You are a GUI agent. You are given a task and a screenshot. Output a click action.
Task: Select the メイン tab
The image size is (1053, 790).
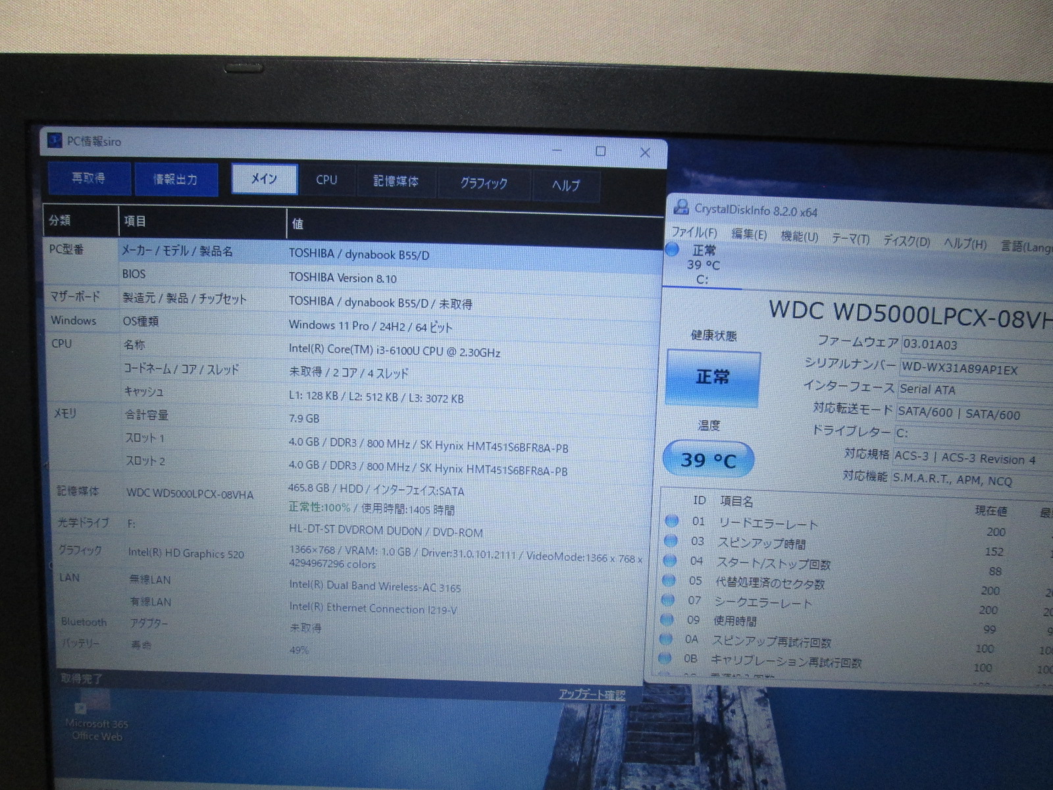[x=265, y=179]
